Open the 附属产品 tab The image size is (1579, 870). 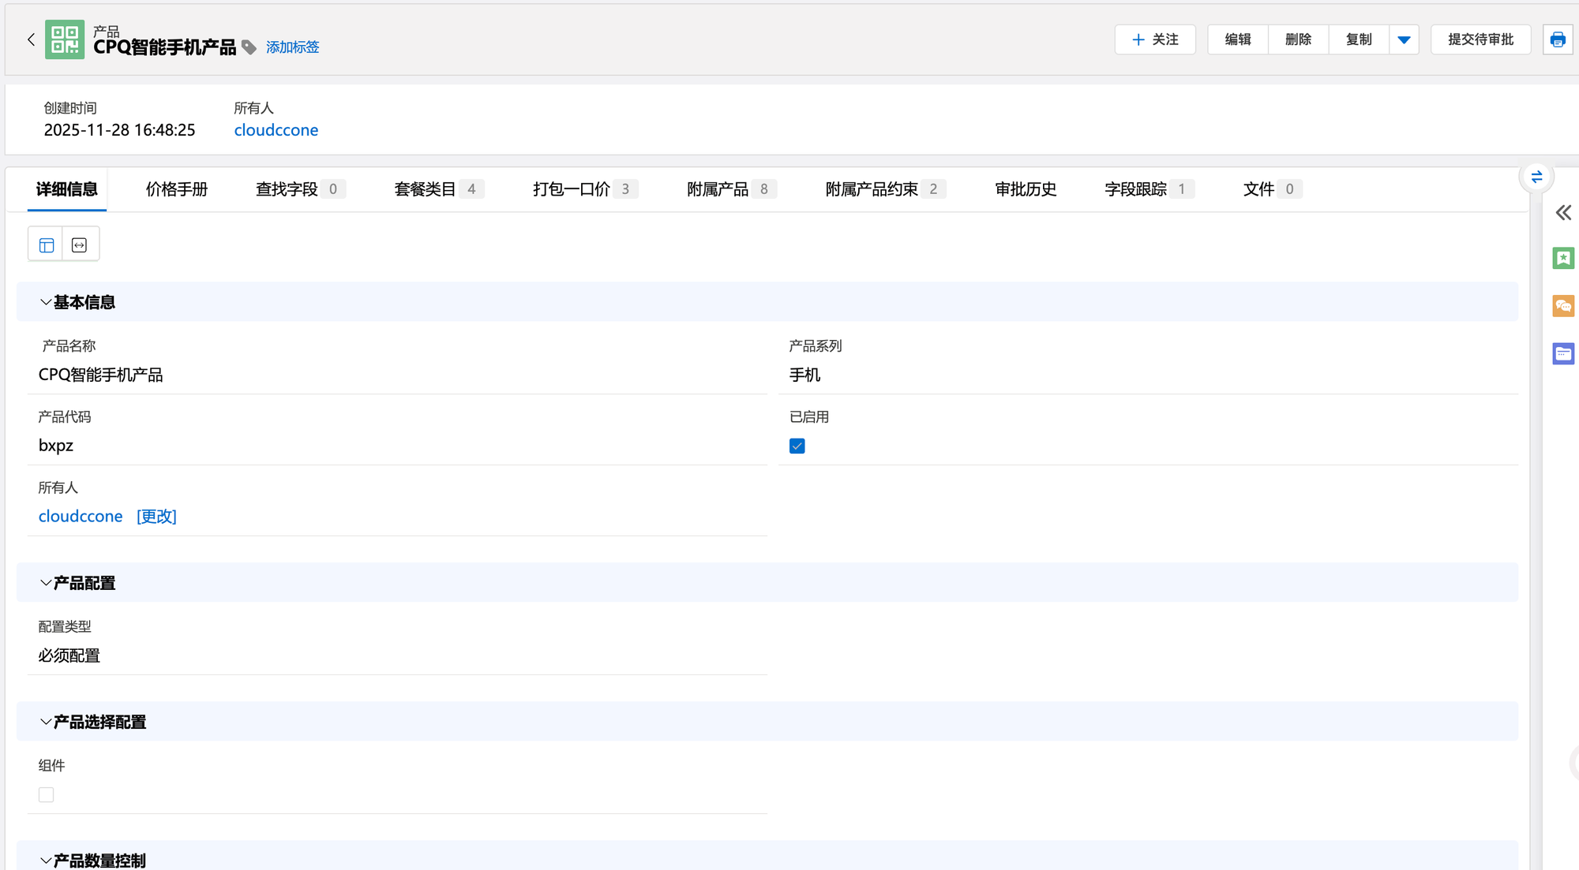718,189
